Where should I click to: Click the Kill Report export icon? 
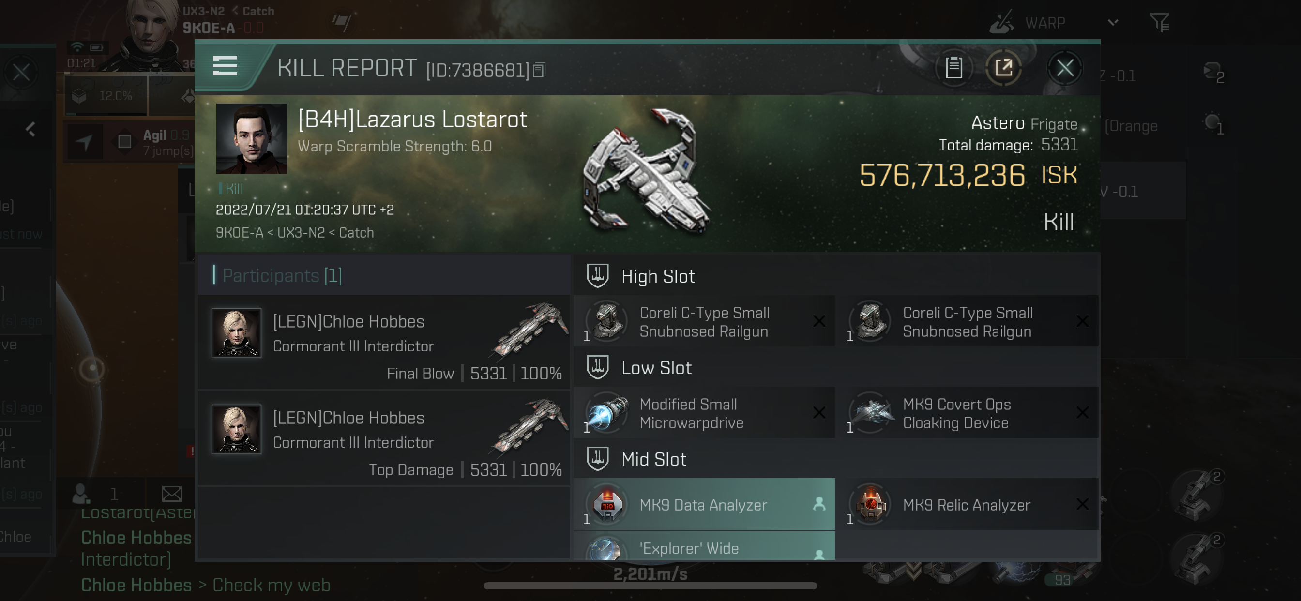[x=1003, y=68]
